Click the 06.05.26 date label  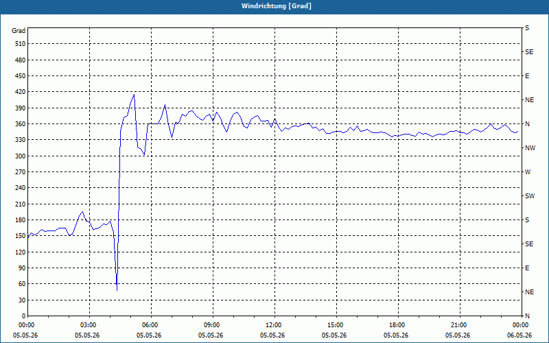519,335
